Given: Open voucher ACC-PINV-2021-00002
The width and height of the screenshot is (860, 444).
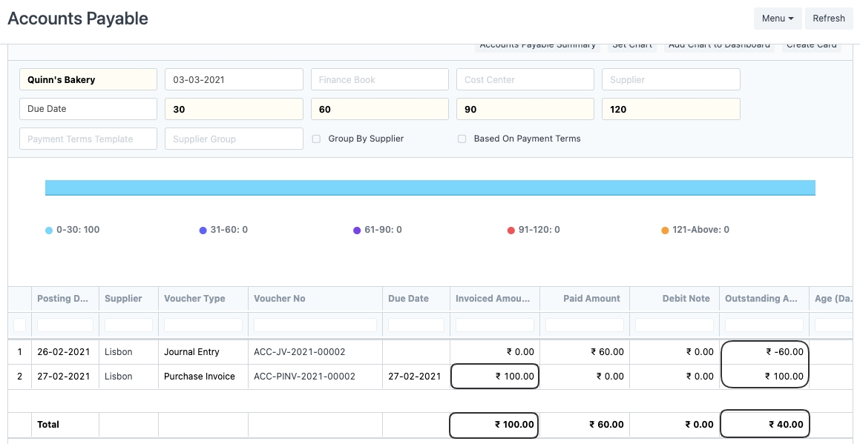Looking at the screenshot, I should pos(304,377).
